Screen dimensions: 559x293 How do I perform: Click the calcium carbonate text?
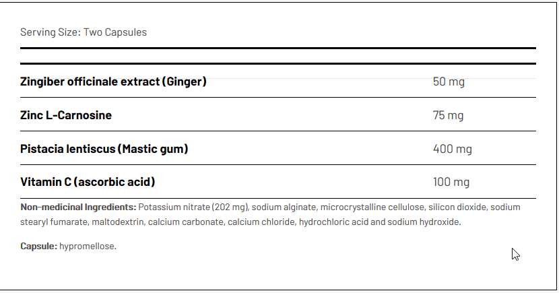(x=182, y=222)
